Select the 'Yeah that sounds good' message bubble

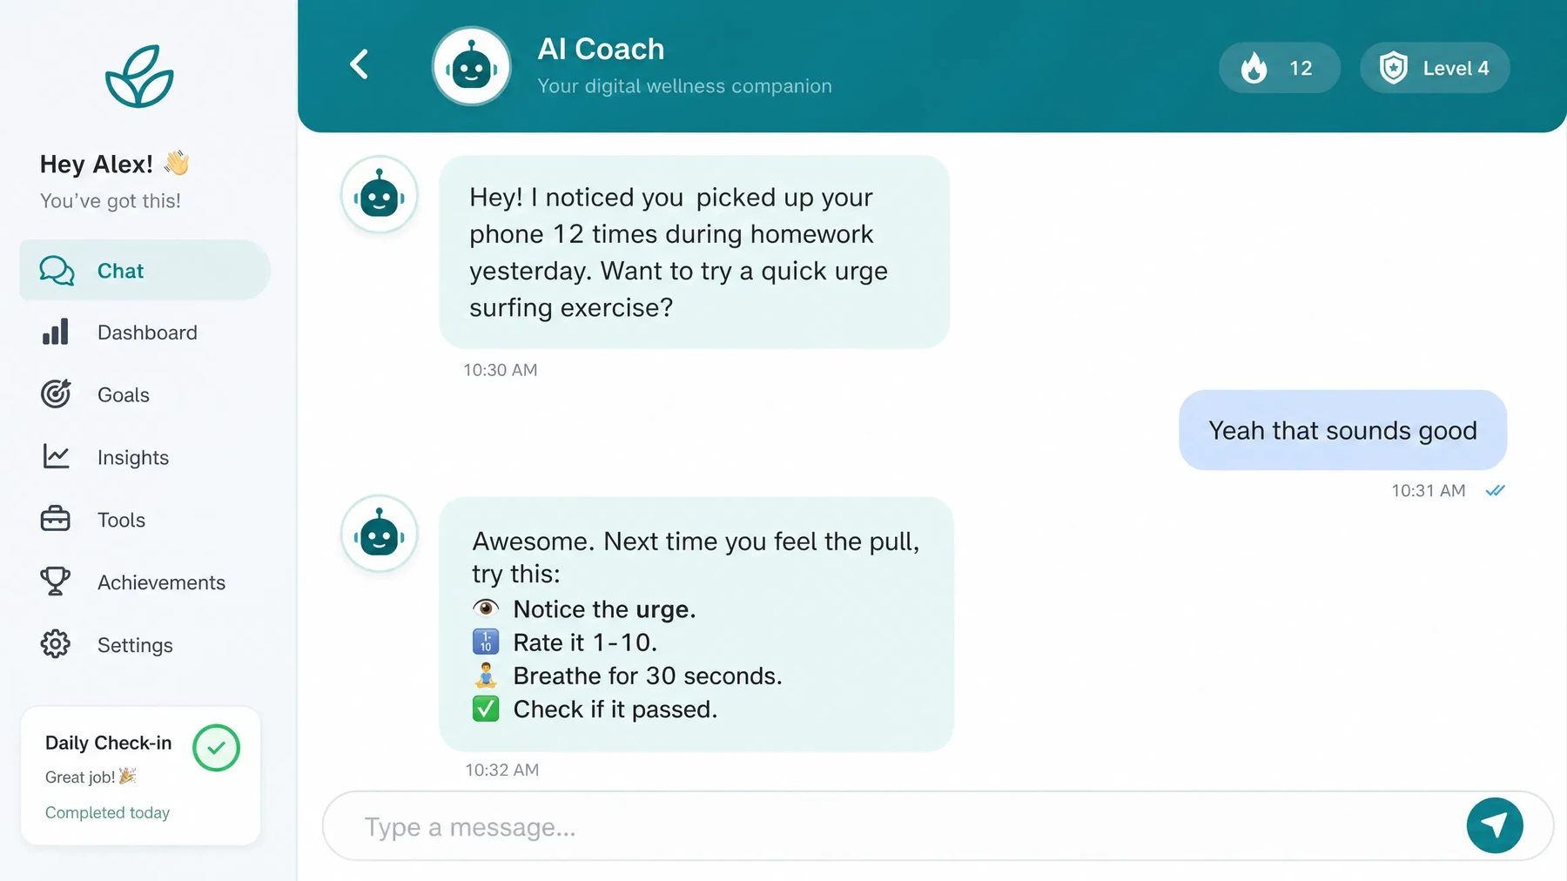[x=1342, y=430]
